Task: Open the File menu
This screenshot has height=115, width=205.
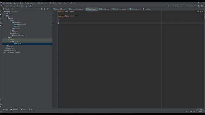Action: (x=4, y=3)
